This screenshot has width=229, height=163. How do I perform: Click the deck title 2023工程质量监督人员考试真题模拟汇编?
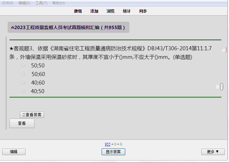pyautogui.click(x=68, y=28)
